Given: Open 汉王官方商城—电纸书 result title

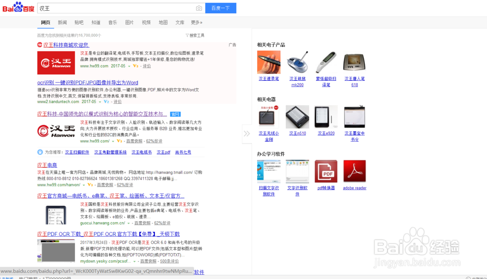Looking at the screenshot, I should point(111,196).
